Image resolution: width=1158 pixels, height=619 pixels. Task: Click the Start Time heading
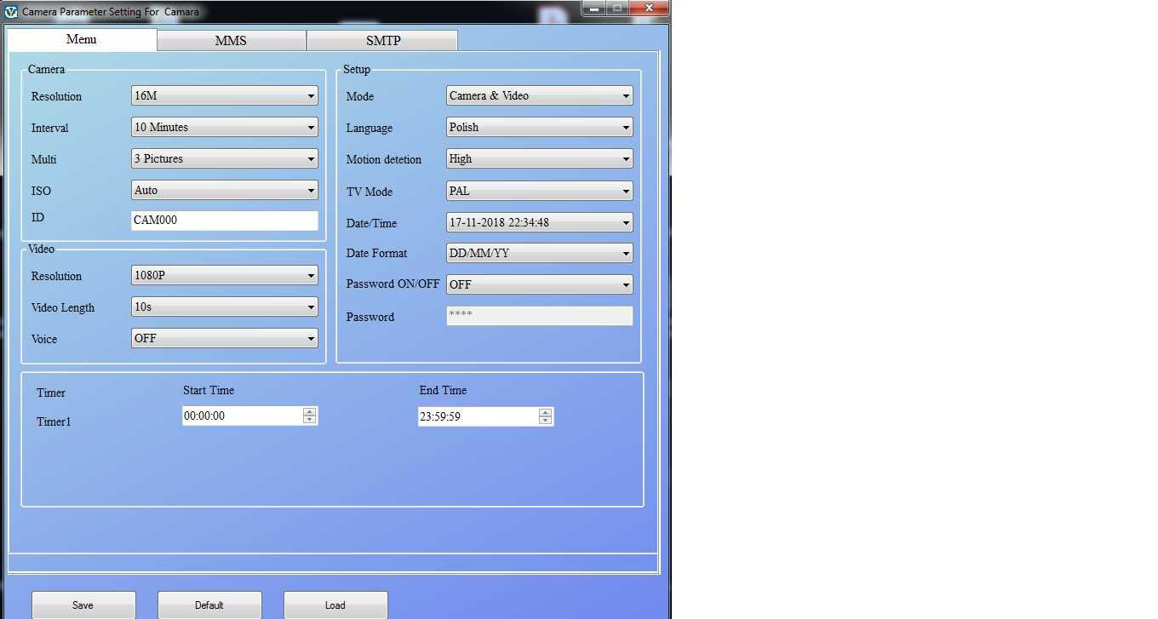click(209, 391)
